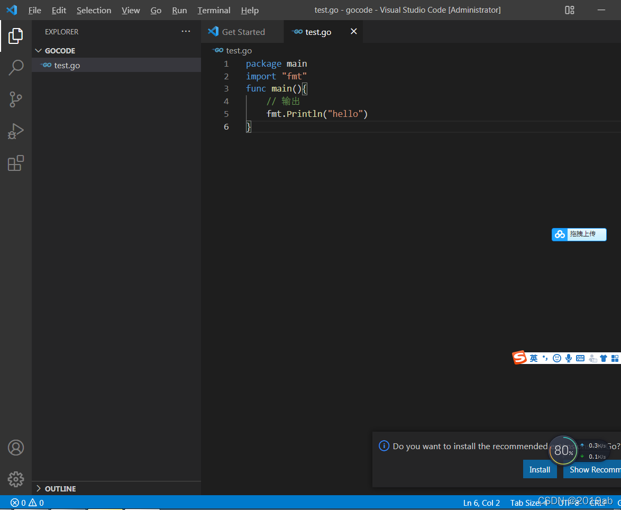Open the Run and Debug view icon
The height and width of the screenshot is (510, 621).
(16, 131)
